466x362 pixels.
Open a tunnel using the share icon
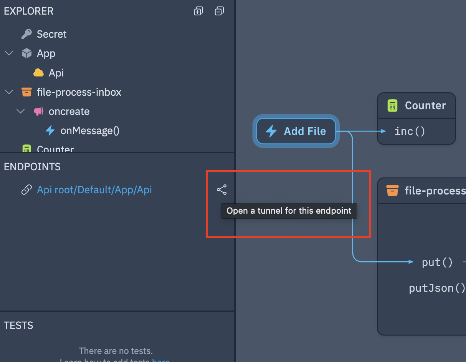221,190
